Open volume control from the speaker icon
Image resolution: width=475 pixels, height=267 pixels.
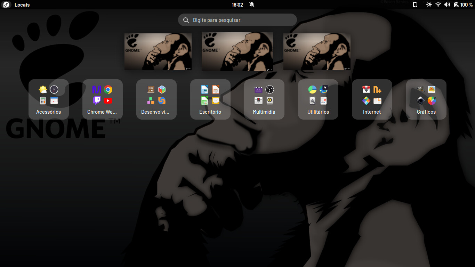click(x=447, y=5)
